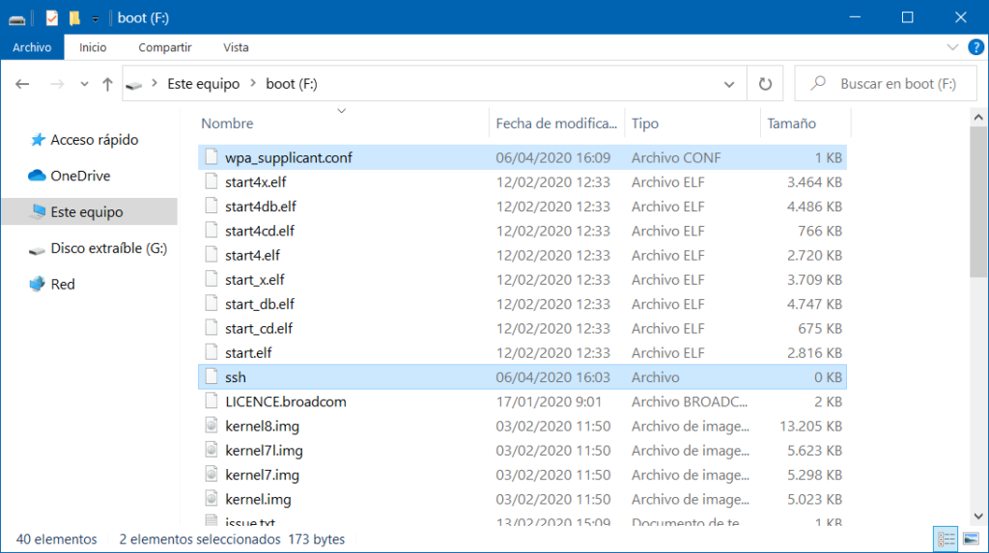Image resolution: width=989 pixels, height=553 pixels.
Task: Open the Archivo menu
Action: (32, 47)
